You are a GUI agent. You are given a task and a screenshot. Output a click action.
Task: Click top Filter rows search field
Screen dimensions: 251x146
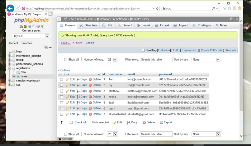[x=156, y=60]
